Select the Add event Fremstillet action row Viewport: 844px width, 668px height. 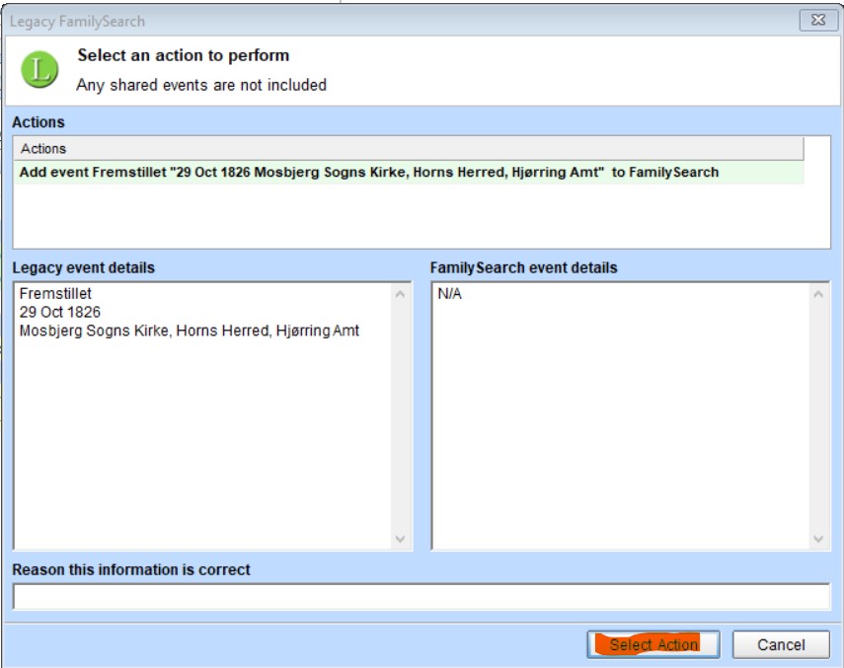click(x=409, y=172)
